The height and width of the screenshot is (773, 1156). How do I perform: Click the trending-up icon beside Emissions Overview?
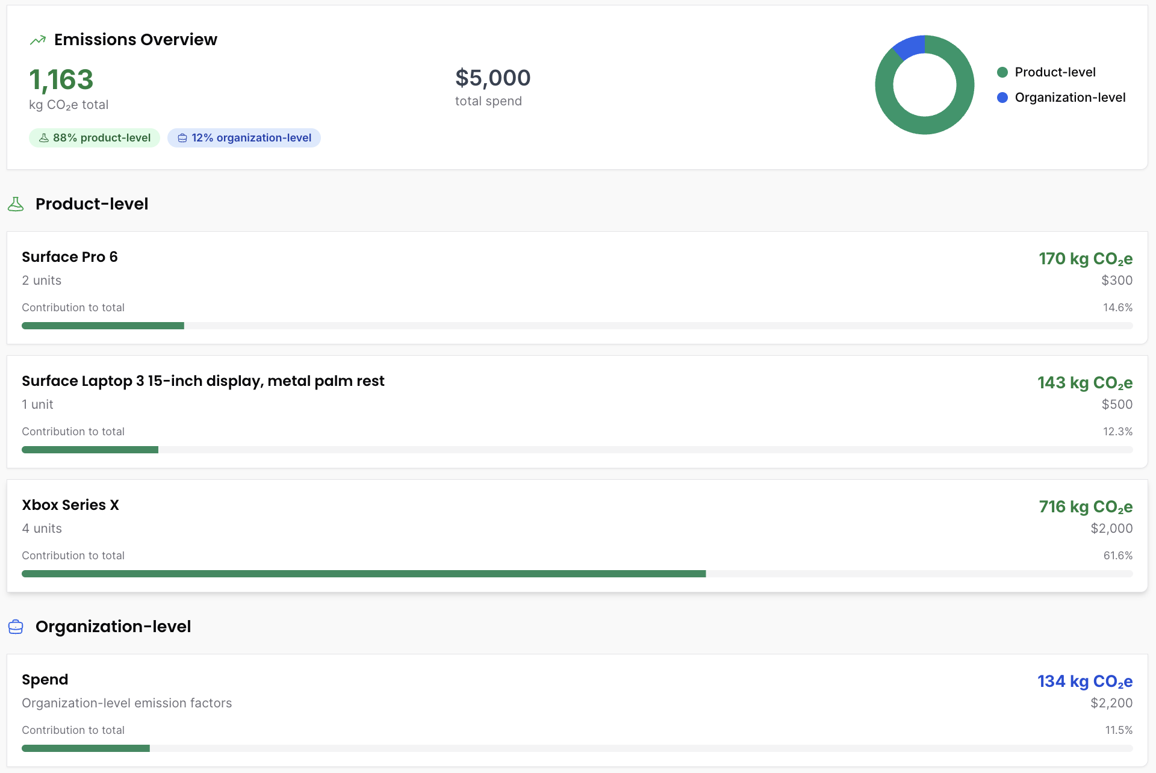click(x=38, y=40)
